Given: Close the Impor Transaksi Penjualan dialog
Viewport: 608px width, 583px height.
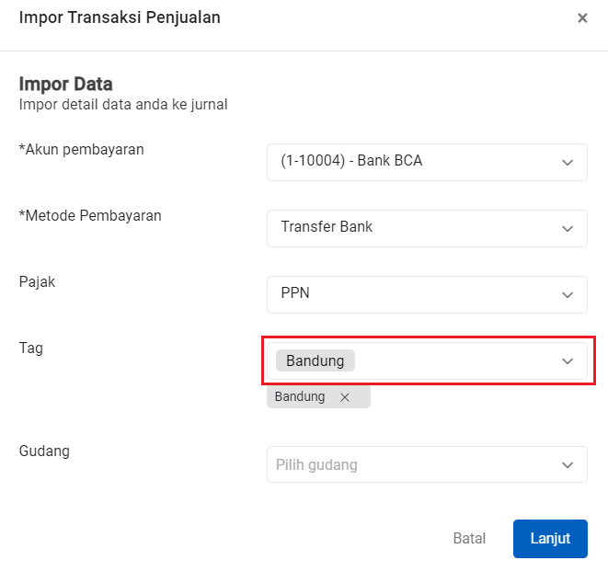Looking at the screenshot, I should click(x=581, y=18).
